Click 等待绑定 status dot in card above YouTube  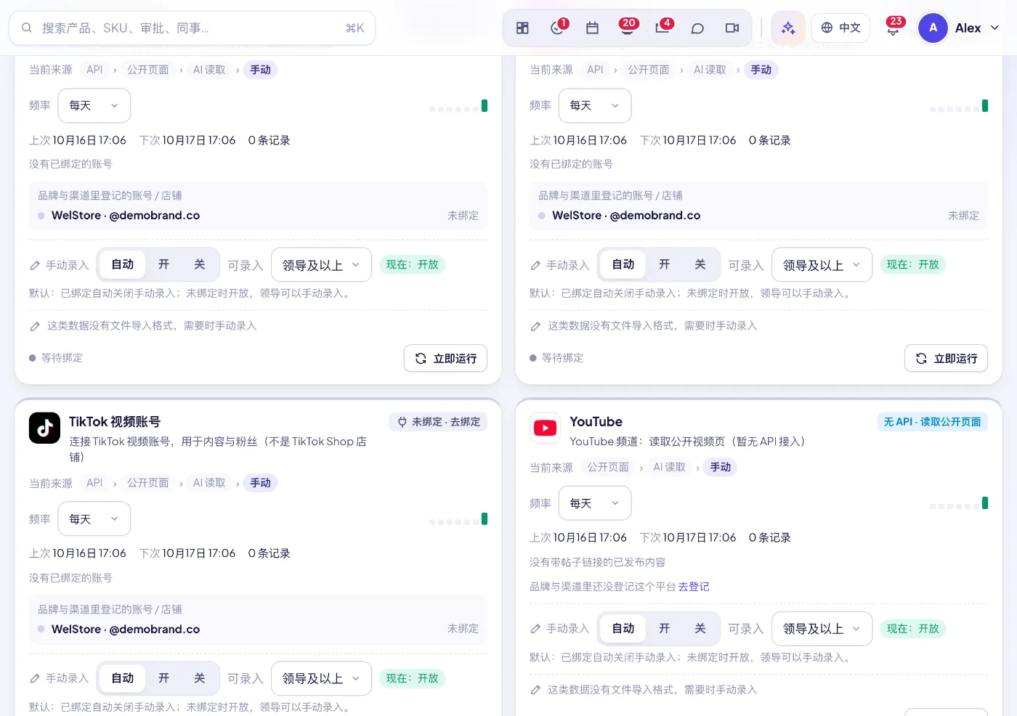tap(533, 358)
